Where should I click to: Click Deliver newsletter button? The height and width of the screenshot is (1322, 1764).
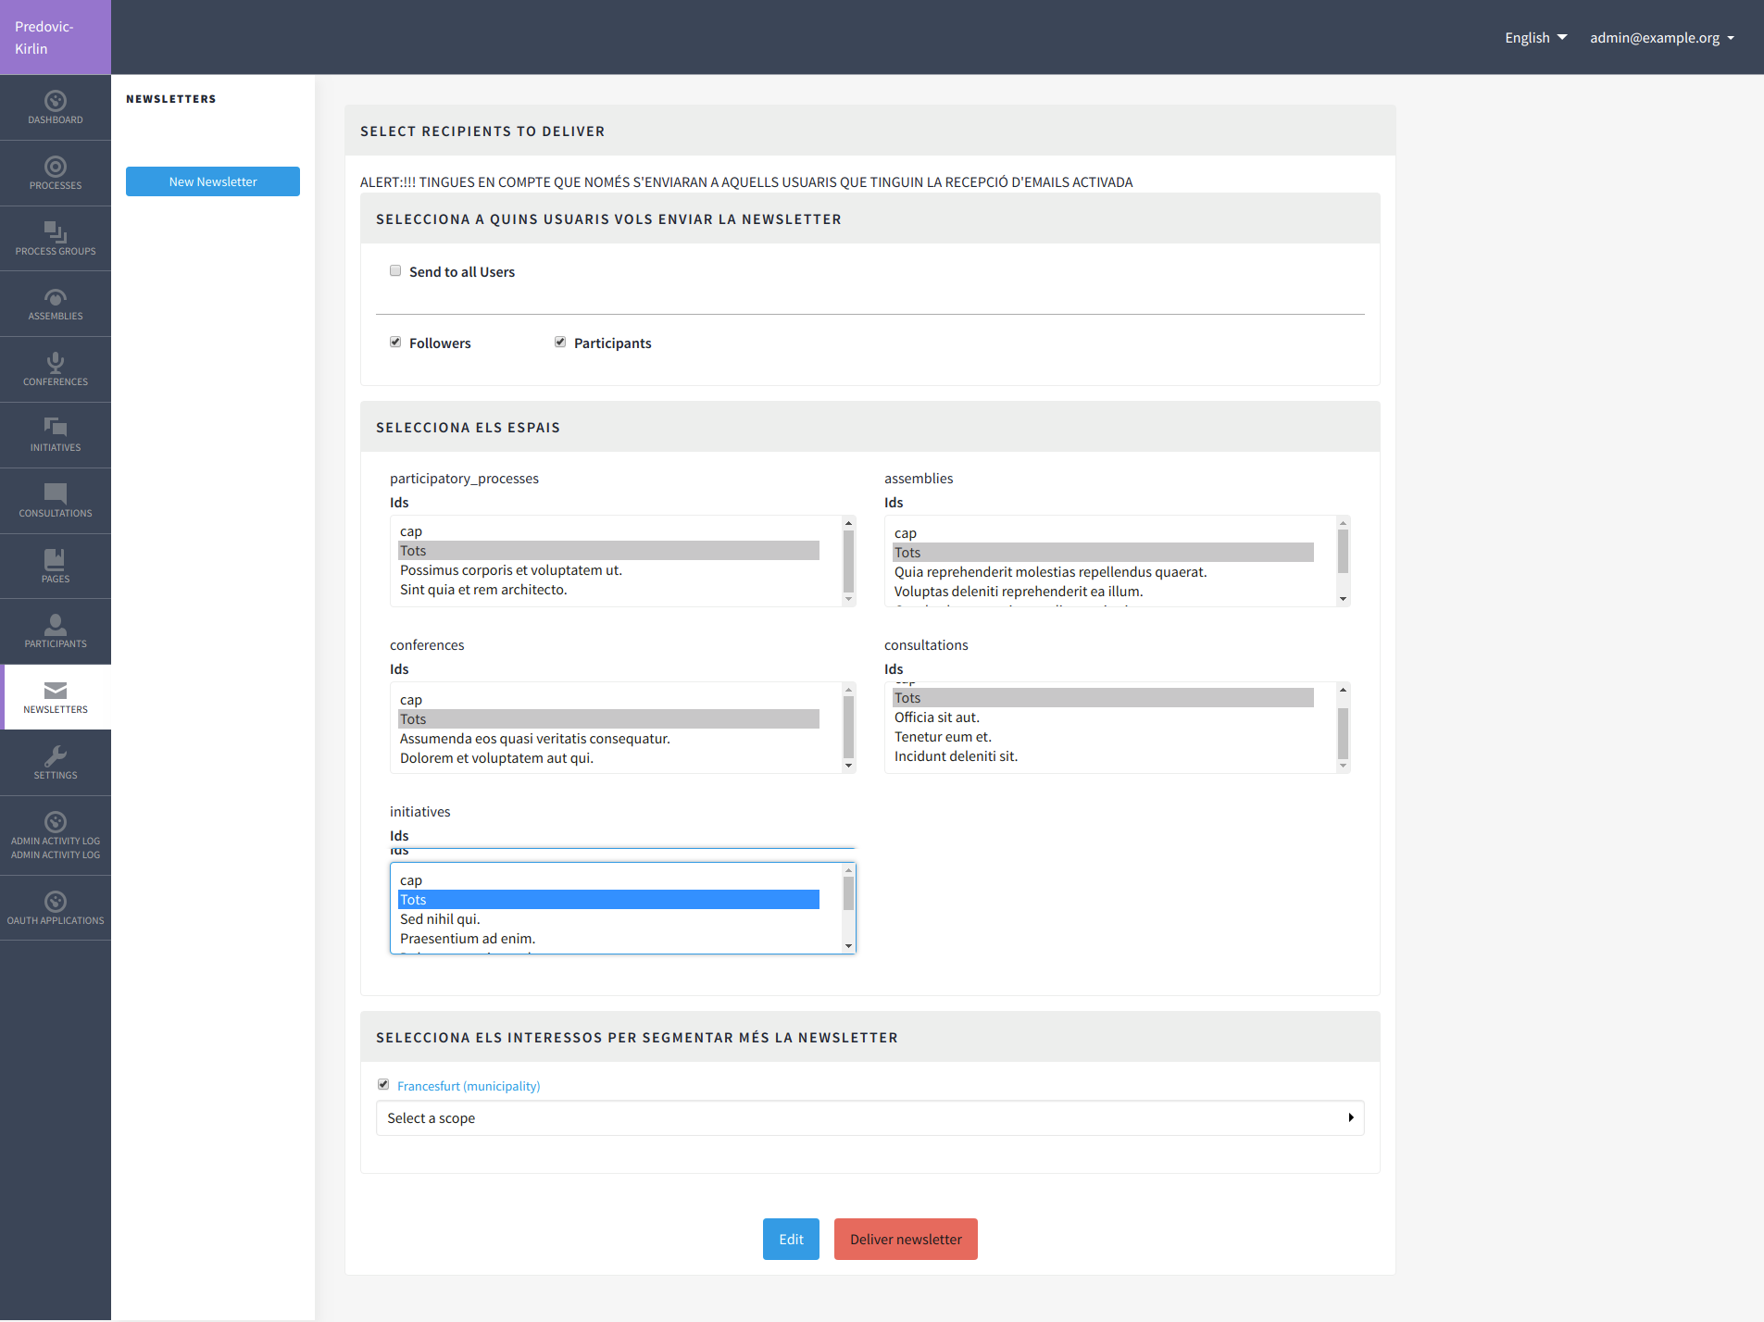point(906,1240)
